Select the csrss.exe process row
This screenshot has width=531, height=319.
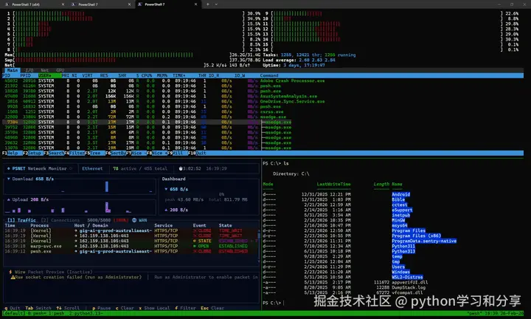pyautogui.click(x=263, y=112)
